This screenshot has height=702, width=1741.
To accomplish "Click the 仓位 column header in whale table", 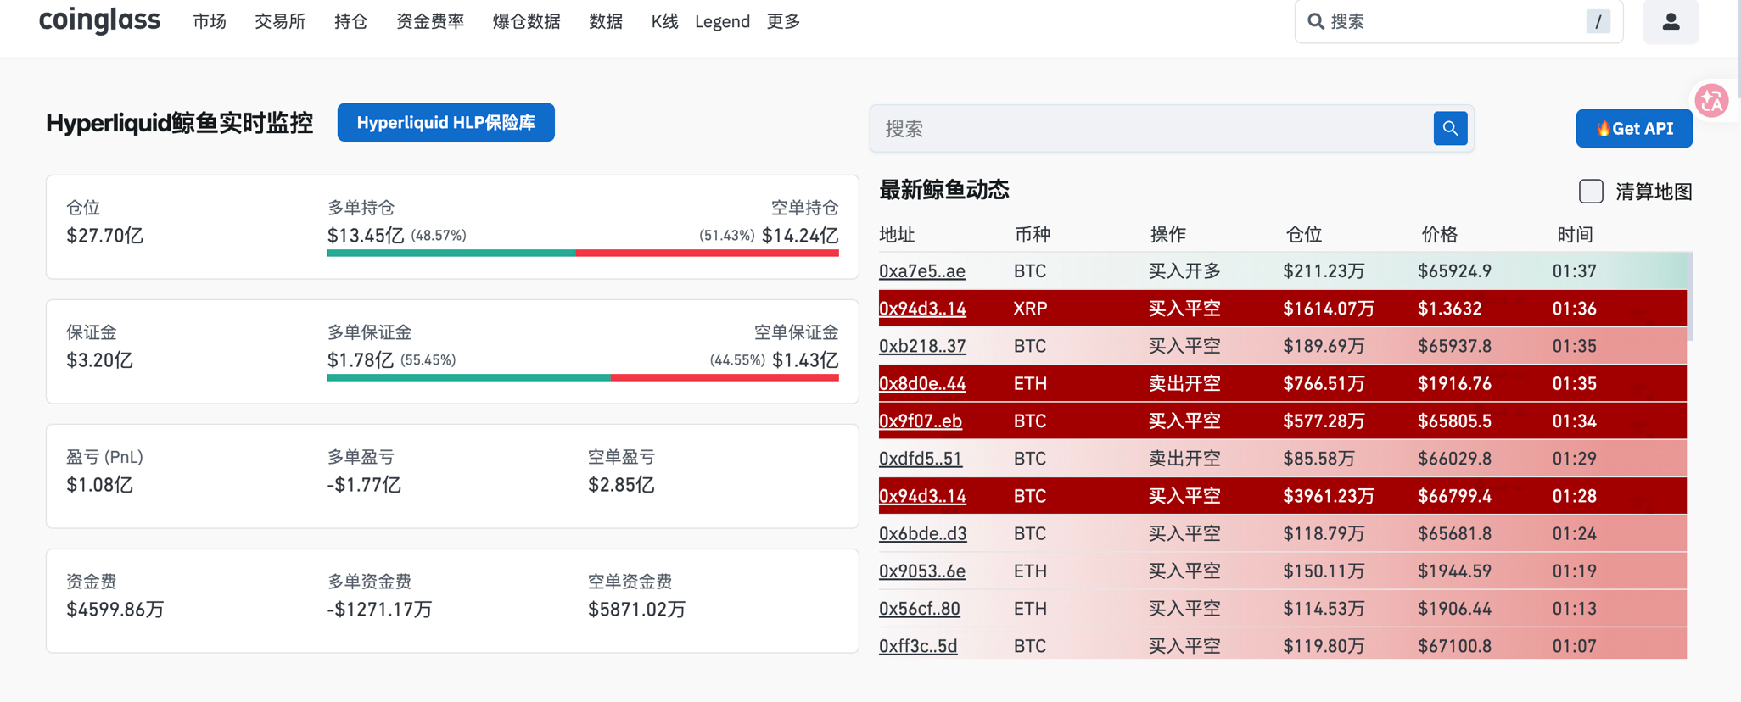I will [1303, 235].
